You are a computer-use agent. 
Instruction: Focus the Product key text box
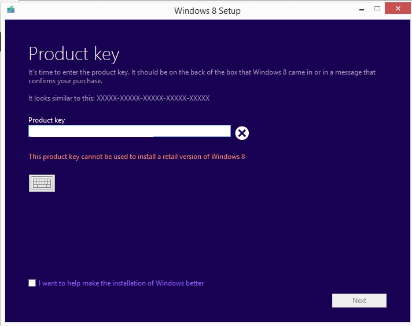(130, 131)
